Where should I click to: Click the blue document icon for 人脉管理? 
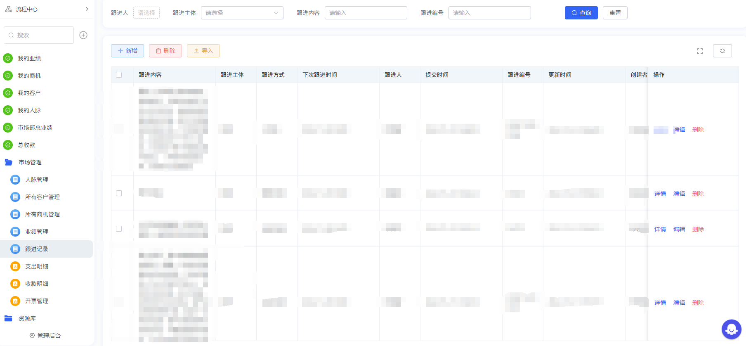pyautogui.click(x=15, y=180)
